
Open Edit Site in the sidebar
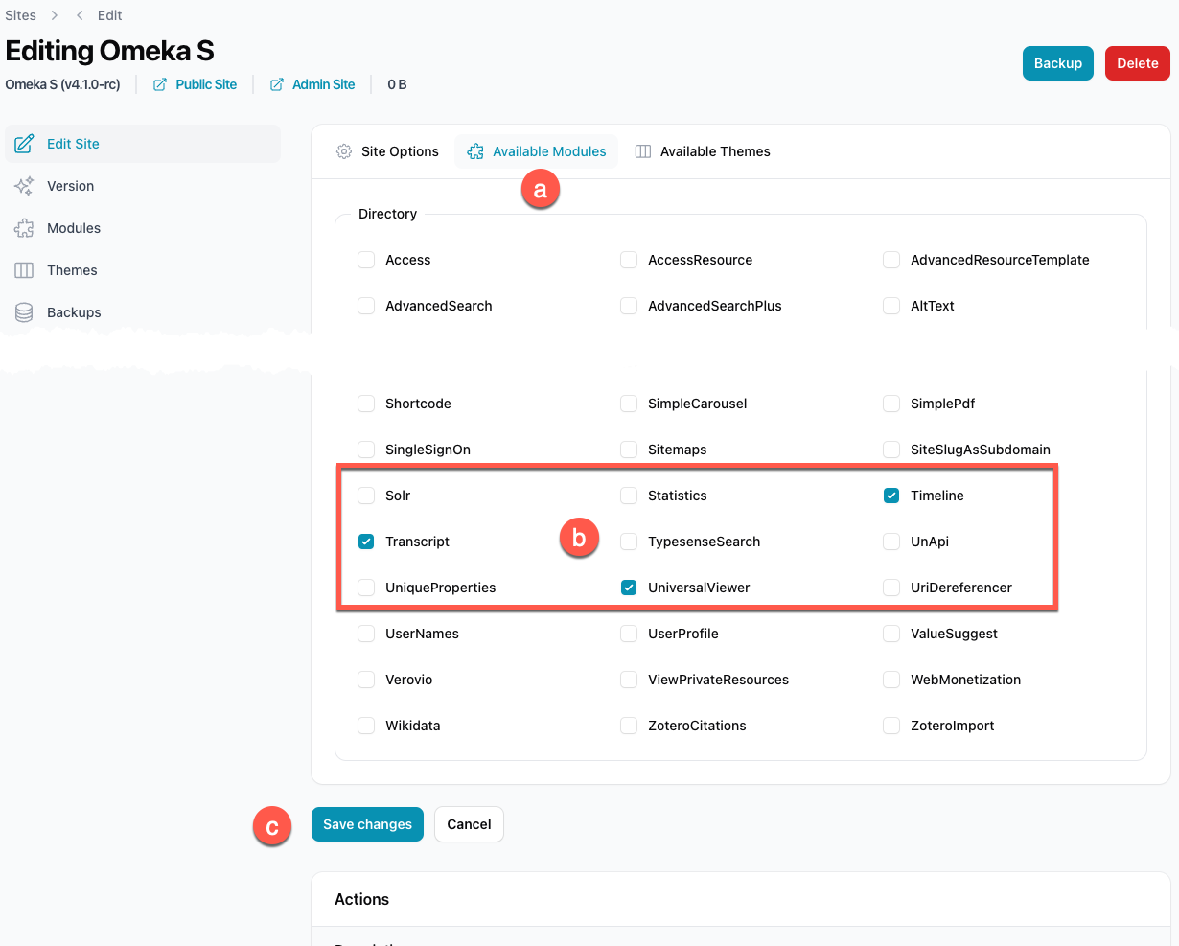click(144, 144)
